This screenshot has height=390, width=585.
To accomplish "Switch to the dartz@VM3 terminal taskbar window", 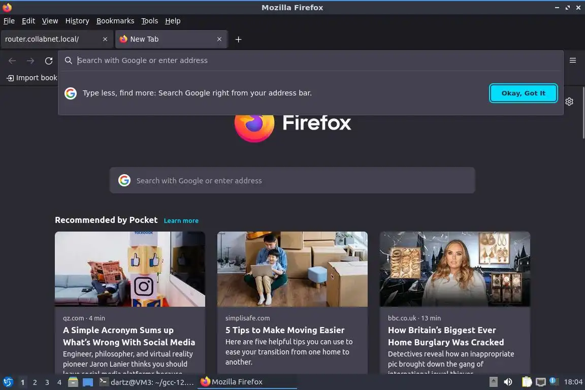I will click(x=147, y=382).
